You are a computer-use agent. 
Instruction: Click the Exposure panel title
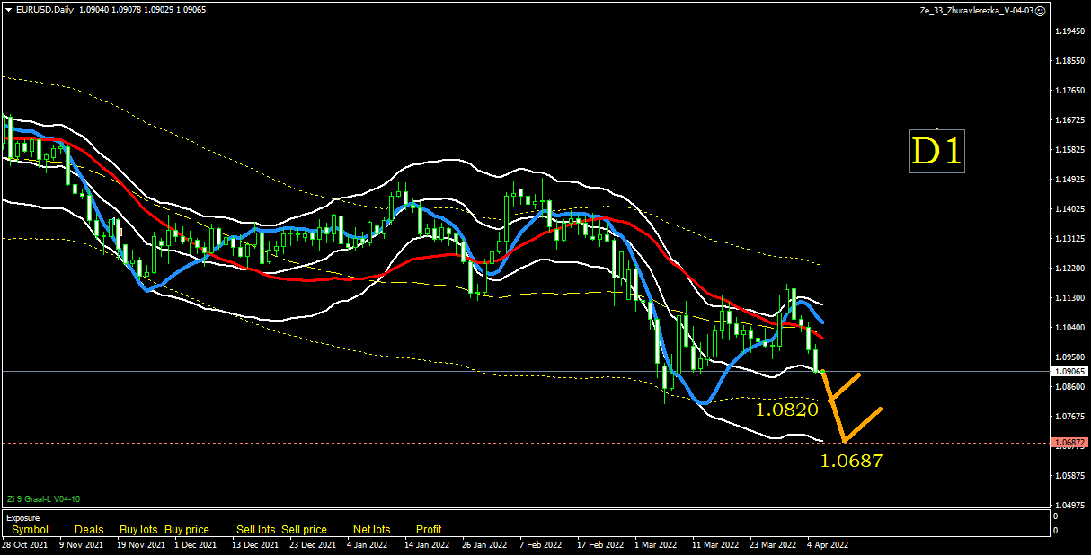(22, 518)
